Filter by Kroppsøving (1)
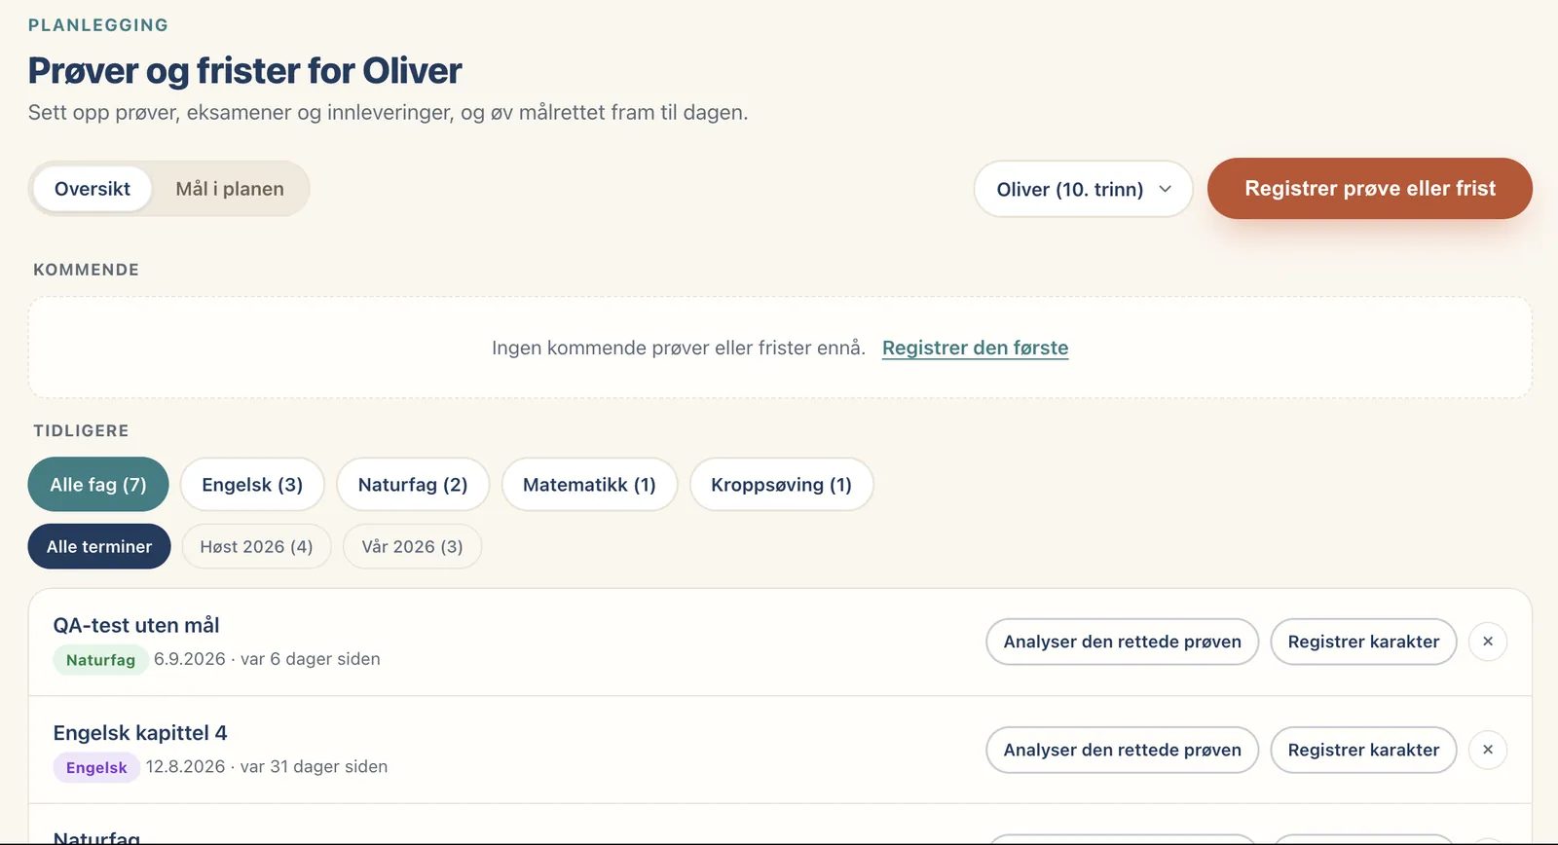This screenshot has width=1558, height=845. point(781,484)
